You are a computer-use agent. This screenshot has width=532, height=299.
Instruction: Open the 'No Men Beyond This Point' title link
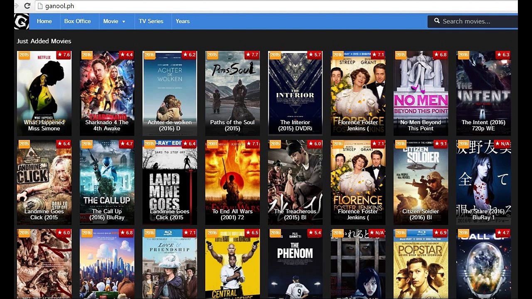tap(421, 125)
